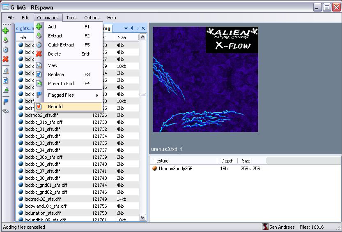Click the Quick Extract stopwatch icon in left toolbar
Viewport: 342px width, 232px height.
coord(6,49)
